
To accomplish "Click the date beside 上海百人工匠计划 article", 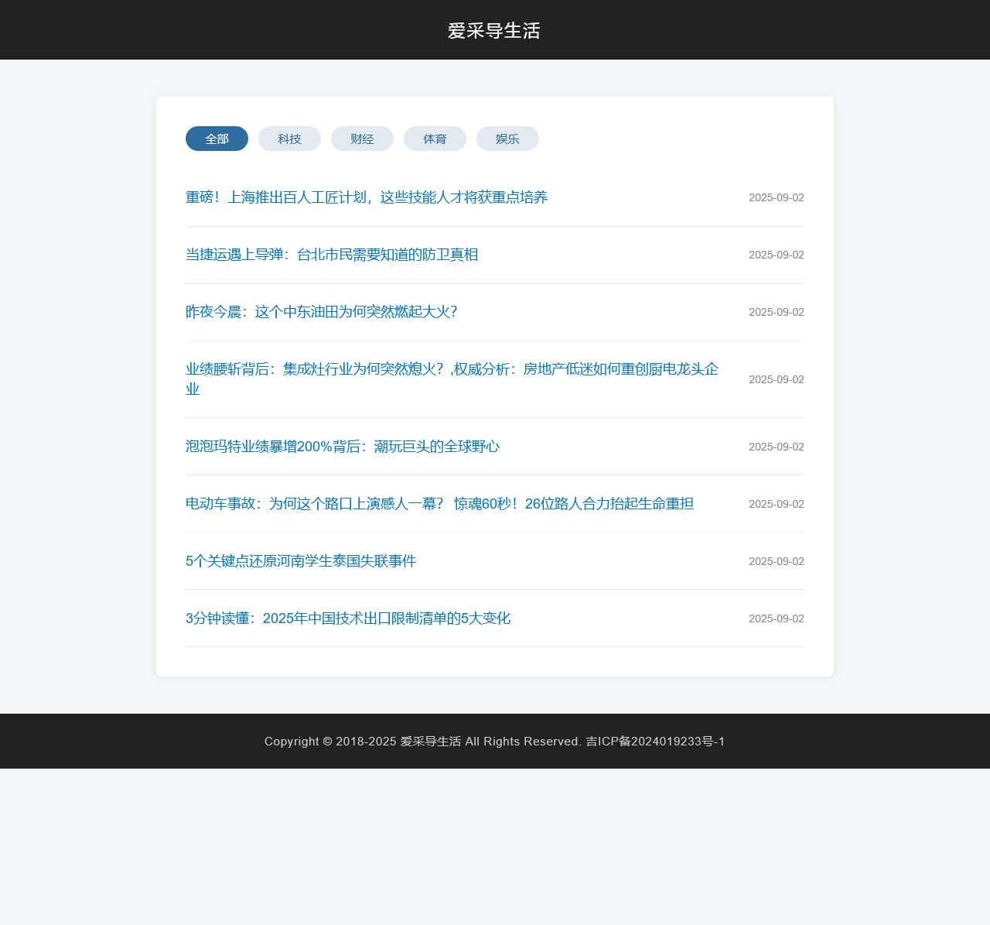I will click(776, 197).
